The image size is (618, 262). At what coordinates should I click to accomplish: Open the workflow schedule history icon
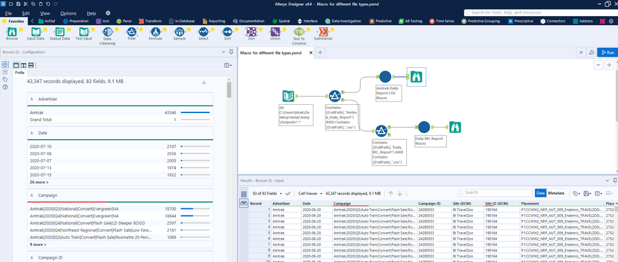(x=591, y=52)
